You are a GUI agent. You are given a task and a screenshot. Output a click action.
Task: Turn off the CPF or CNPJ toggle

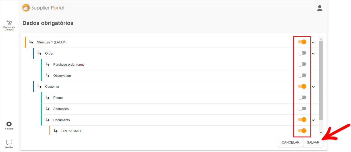point(302,130)
